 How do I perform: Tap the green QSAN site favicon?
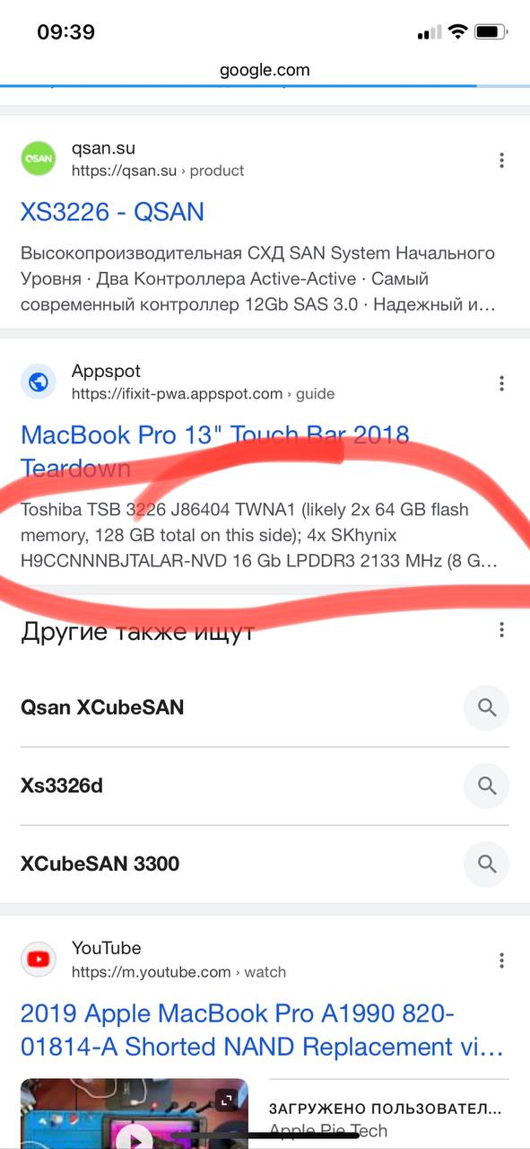[x=39, y=159]
